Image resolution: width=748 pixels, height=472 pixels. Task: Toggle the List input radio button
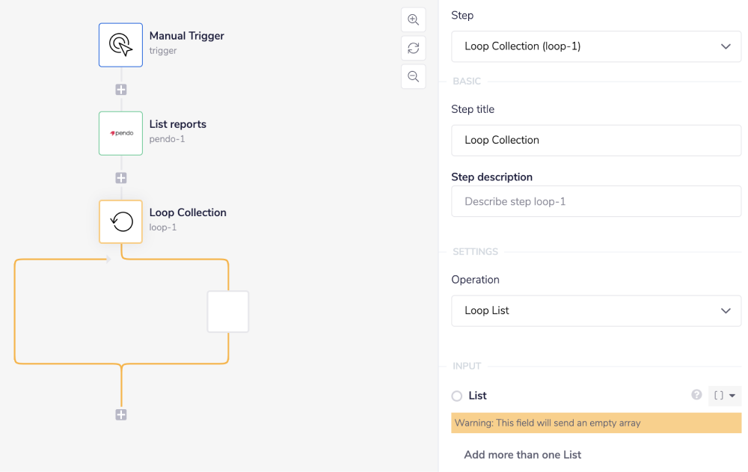tap(457, 396)
